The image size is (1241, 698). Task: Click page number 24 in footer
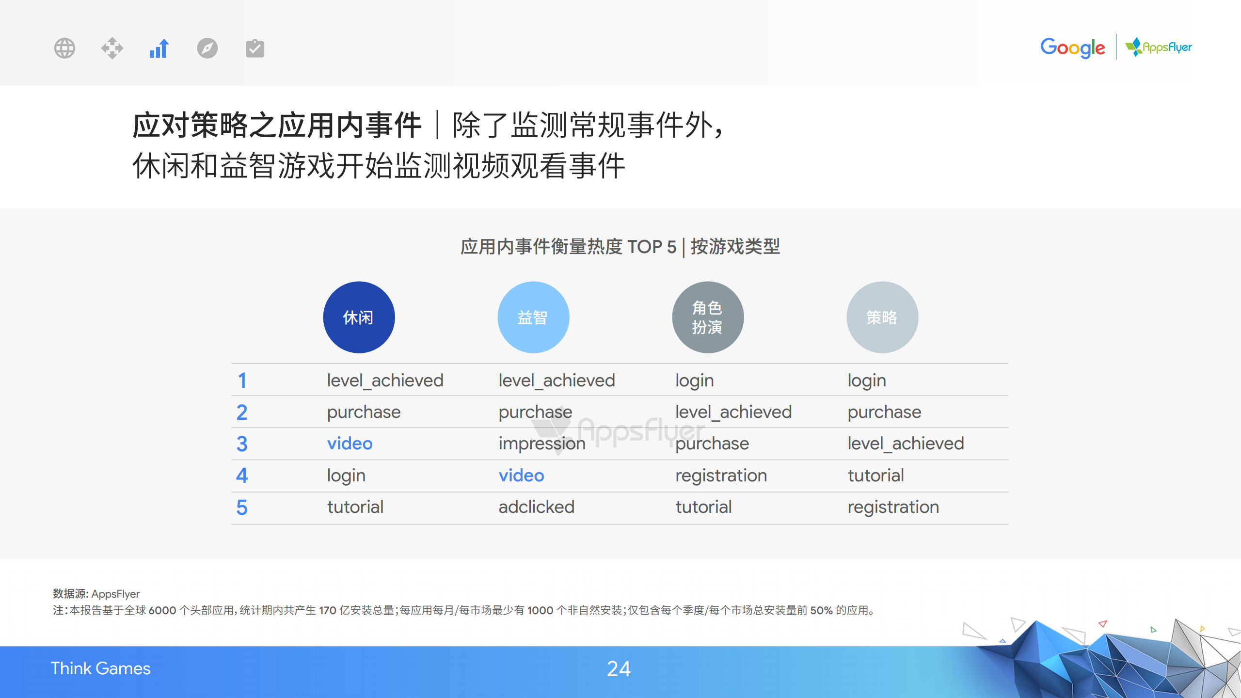point(619,669)
